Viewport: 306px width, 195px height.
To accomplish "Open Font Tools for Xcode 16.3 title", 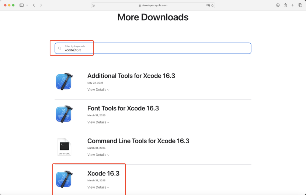I will 123,108.
